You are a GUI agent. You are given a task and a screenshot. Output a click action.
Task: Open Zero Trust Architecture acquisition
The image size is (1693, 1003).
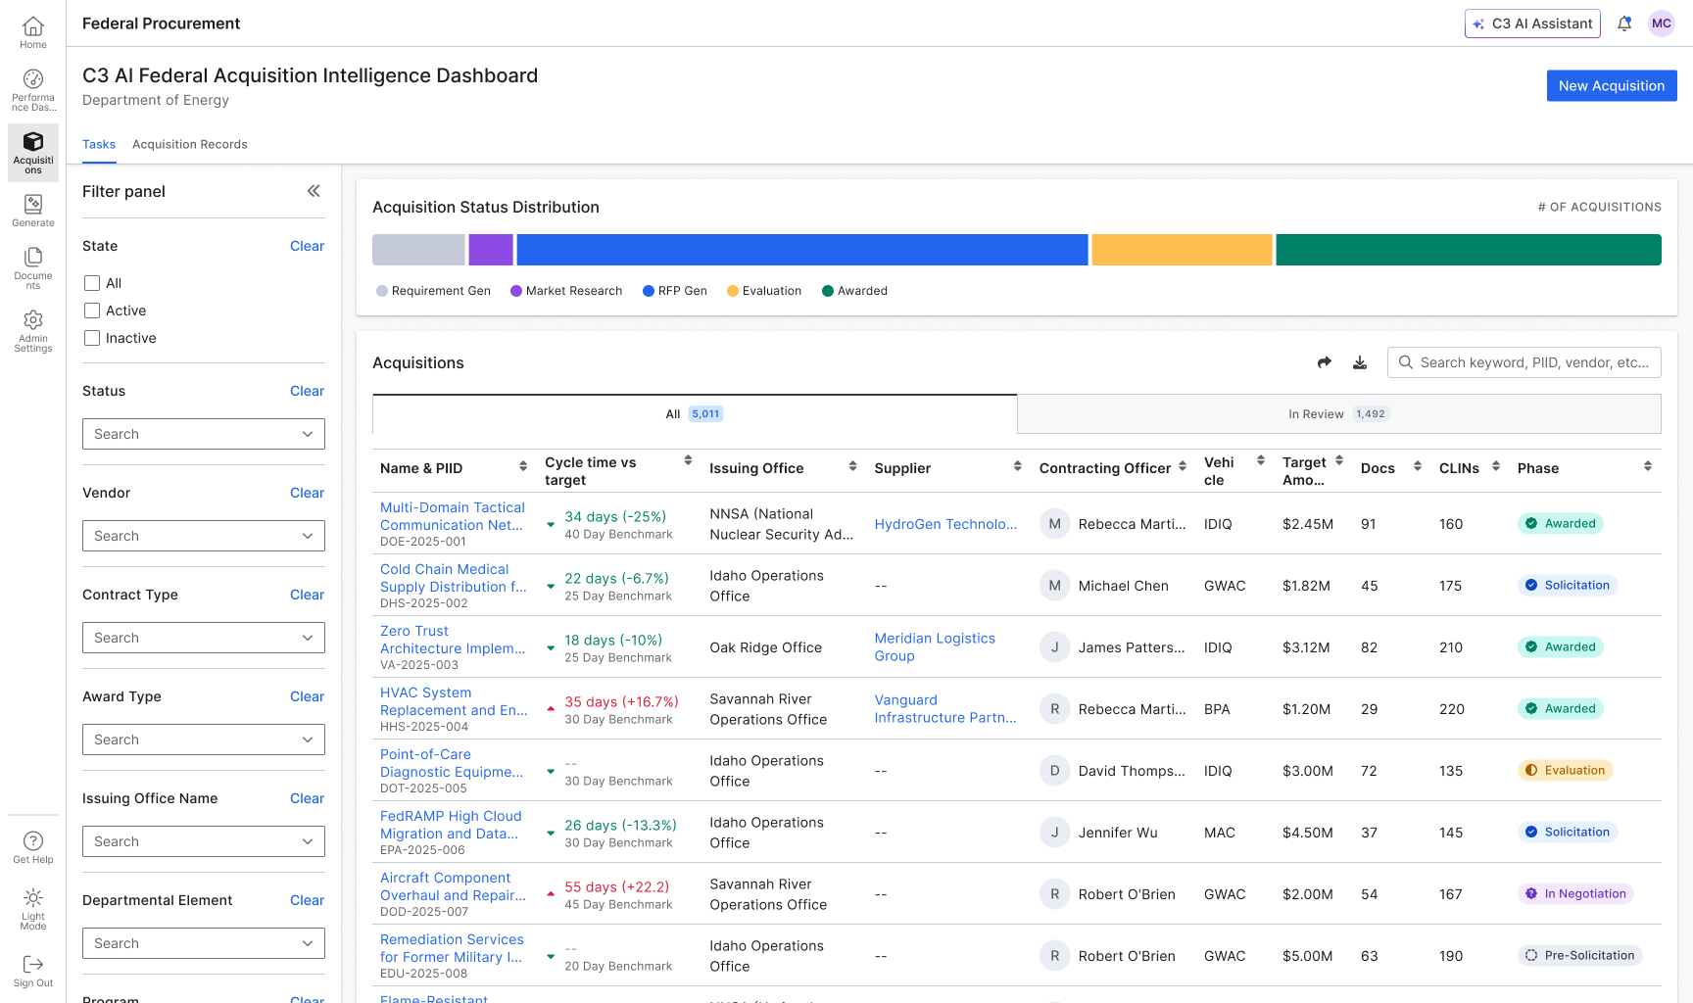tap(453, 640)
